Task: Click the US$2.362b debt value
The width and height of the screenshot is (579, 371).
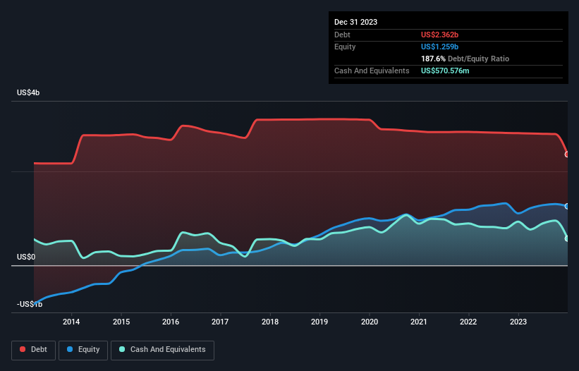Action: click(x=439, y=35)
